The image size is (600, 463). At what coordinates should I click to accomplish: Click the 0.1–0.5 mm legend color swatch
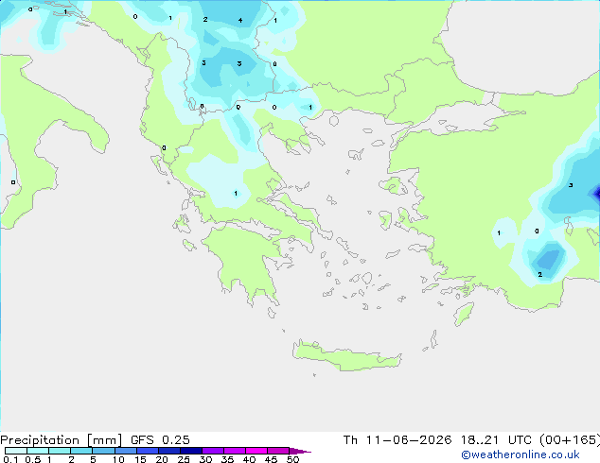(x=16, y=451)
